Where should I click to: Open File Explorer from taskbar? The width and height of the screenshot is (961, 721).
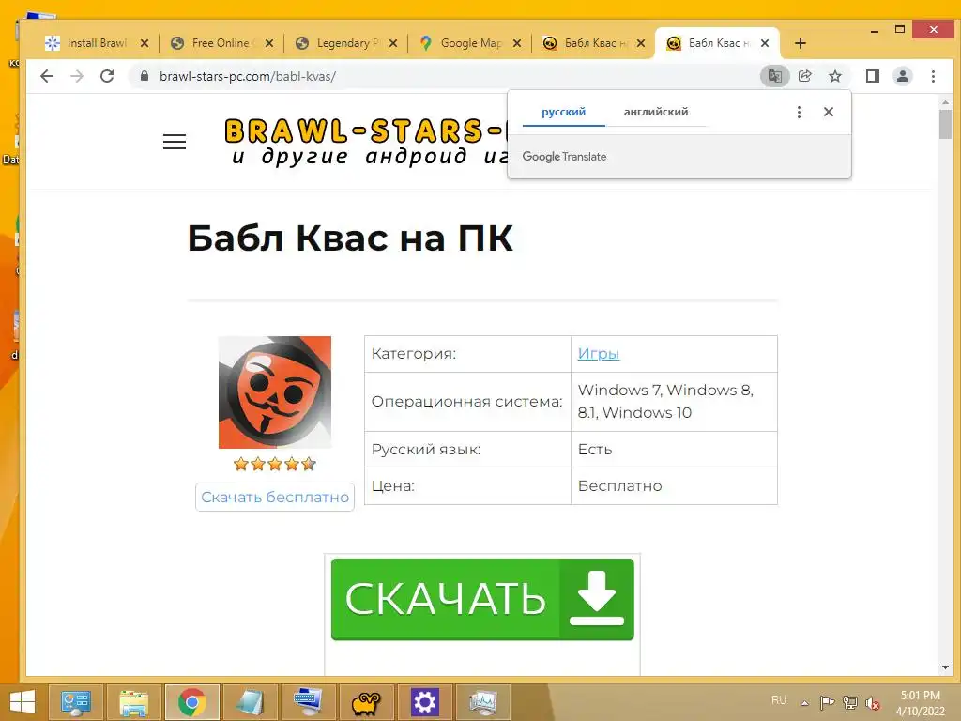click(x=133, y=702)
